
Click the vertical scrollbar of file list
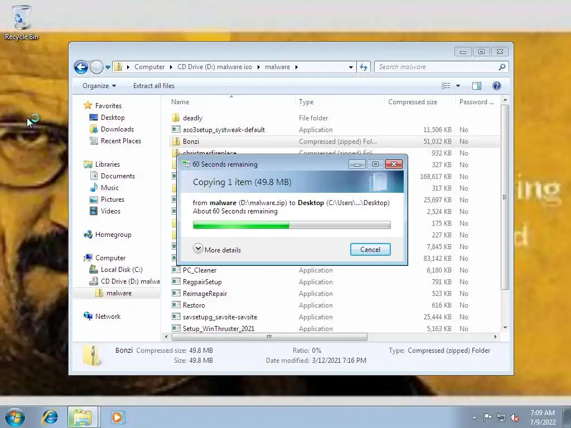tap(505, 198)
